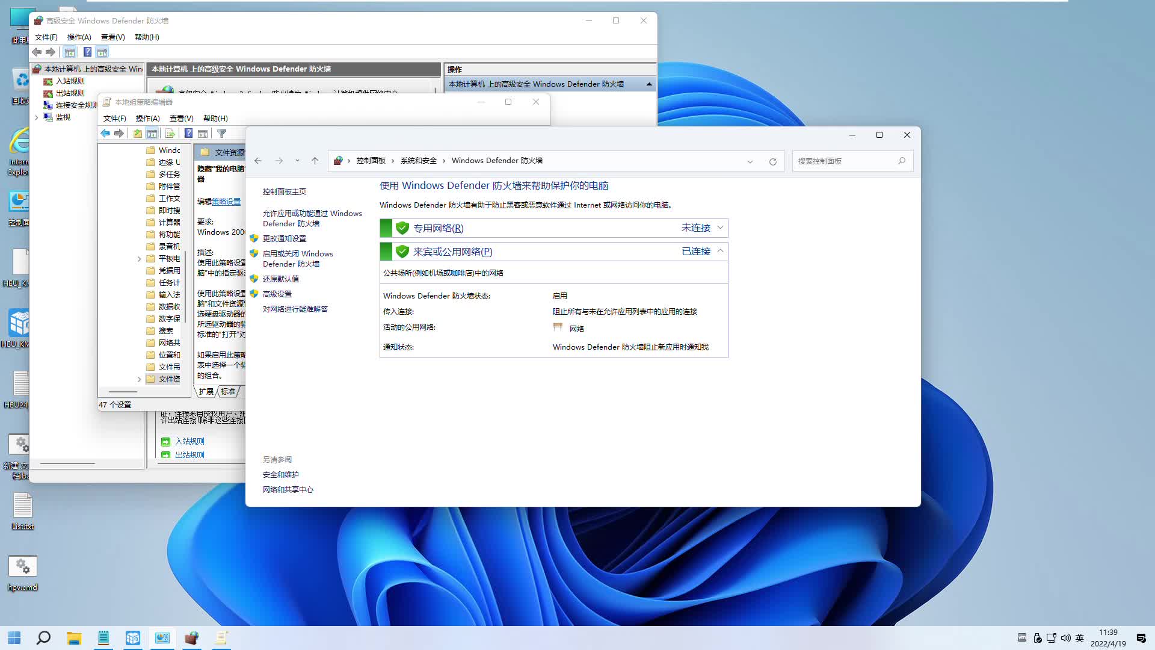Click up-folder icon in group policy toolbar

pyautogui.click(x=138, y=134)
